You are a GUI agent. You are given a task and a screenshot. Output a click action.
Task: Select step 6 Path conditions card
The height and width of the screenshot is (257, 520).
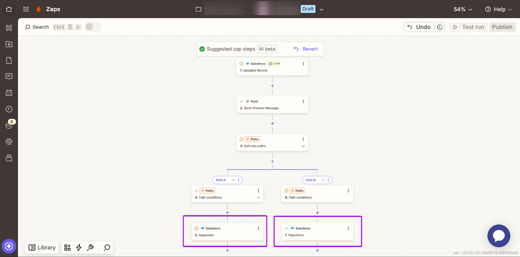click(x=317, y=194)
